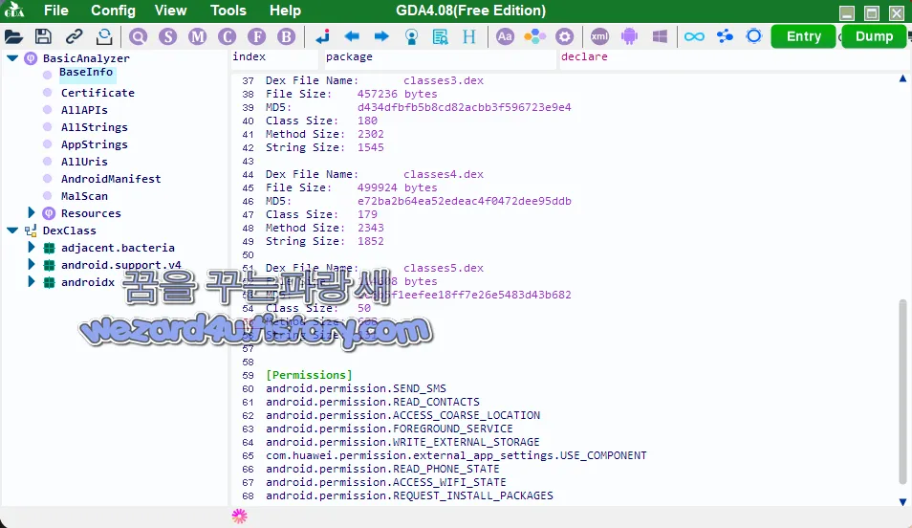Click the scroll up arrow
Screen dimensions: 912x528
coord(902,78)
